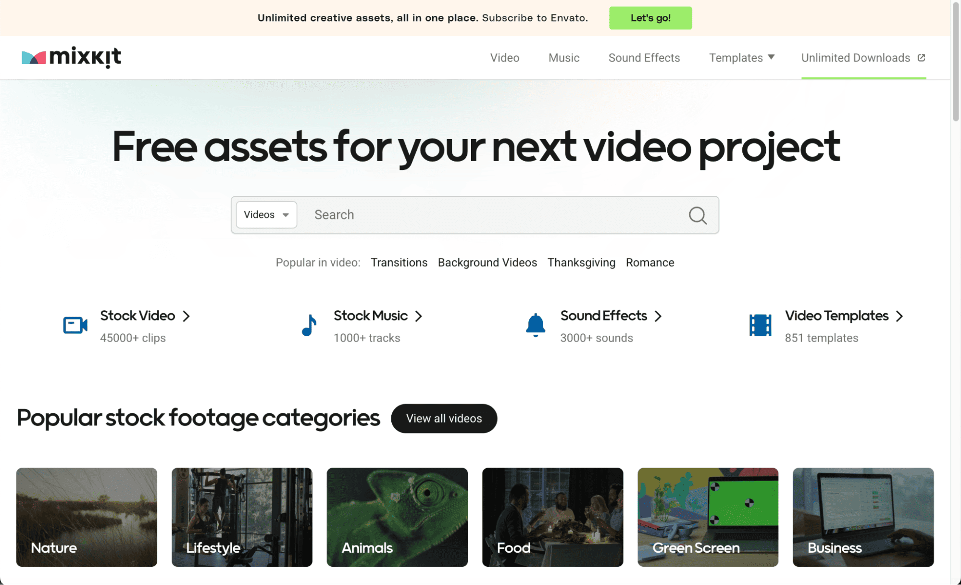The height and width of the screenshot is (585, 961).
Task: Click the page vertical scrollbar
Action: pyautogui.click(x=956, y=63)
